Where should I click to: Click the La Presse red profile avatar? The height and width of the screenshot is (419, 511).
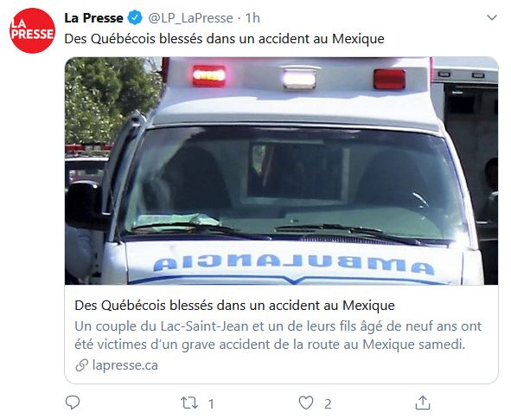(x=32, y=30)
